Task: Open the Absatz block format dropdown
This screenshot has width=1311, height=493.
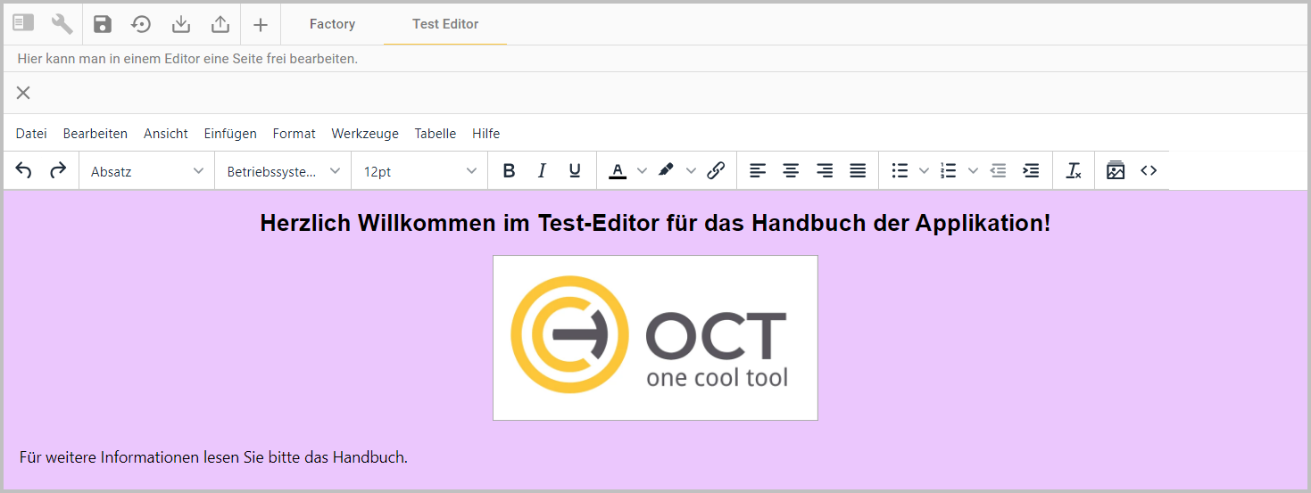Action: 147,171
